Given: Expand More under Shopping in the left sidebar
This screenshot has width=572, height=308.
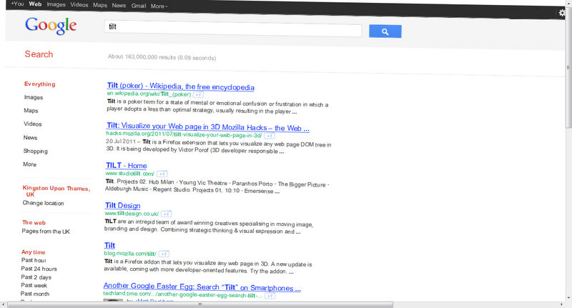Looking at the screenshot, I should (x=29, y=164).
